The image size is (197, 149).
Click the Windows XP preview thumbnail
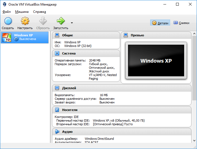tap(156, 61)
